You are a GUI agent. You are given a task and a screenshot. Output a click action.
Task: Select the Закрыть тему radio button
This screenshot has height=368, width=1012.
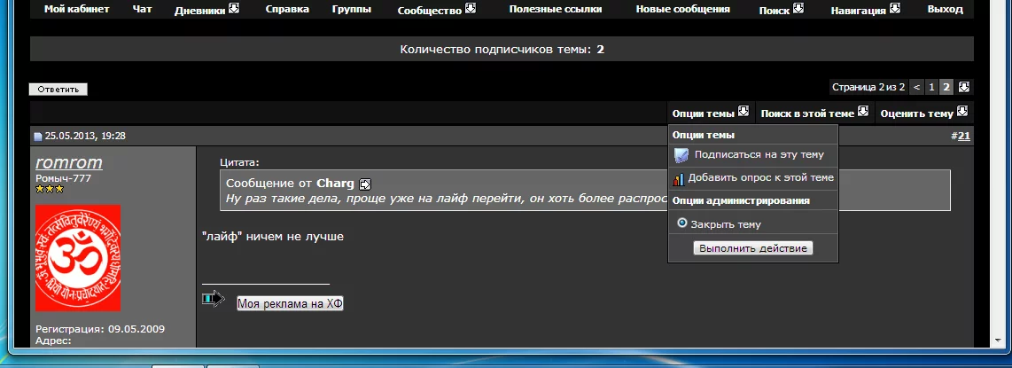point(682,223)
